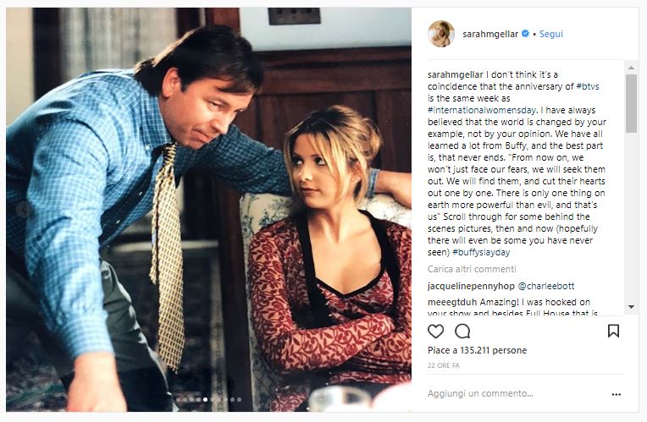Click the carousel dots indicator
Image resolution: width=647 pixels, height=422 pixels.
pyautogui.click(x=209, y=399)
